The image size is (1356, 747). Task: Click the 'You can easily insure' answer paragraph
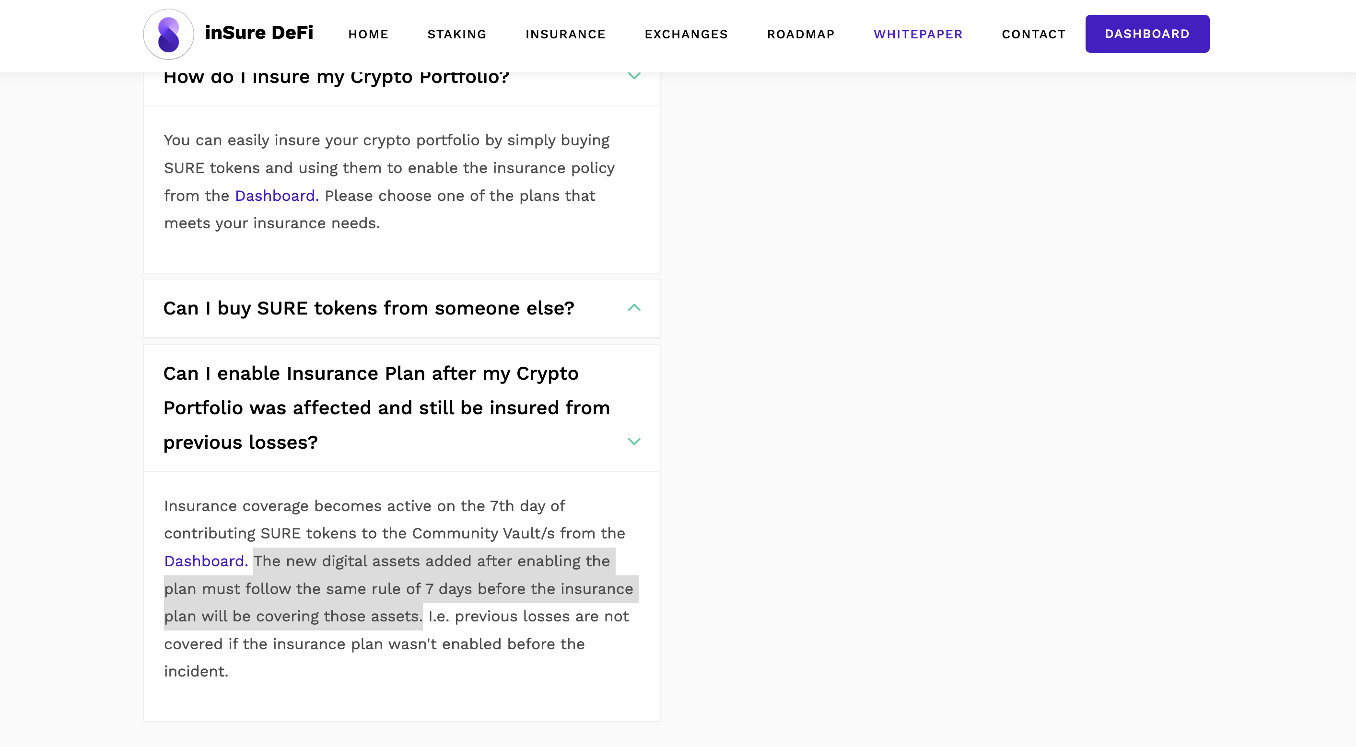[388, 182]
